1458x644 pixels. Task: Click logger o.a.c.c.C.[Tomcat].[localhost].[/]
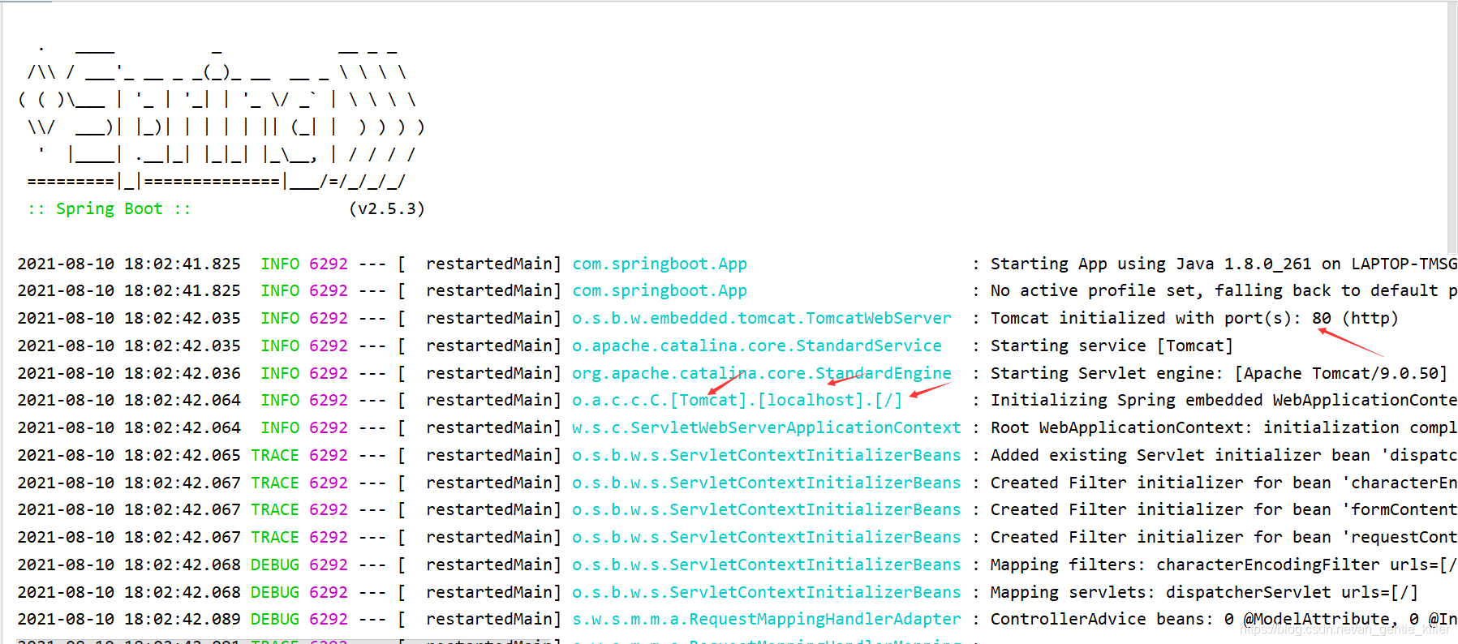point(737,400)
